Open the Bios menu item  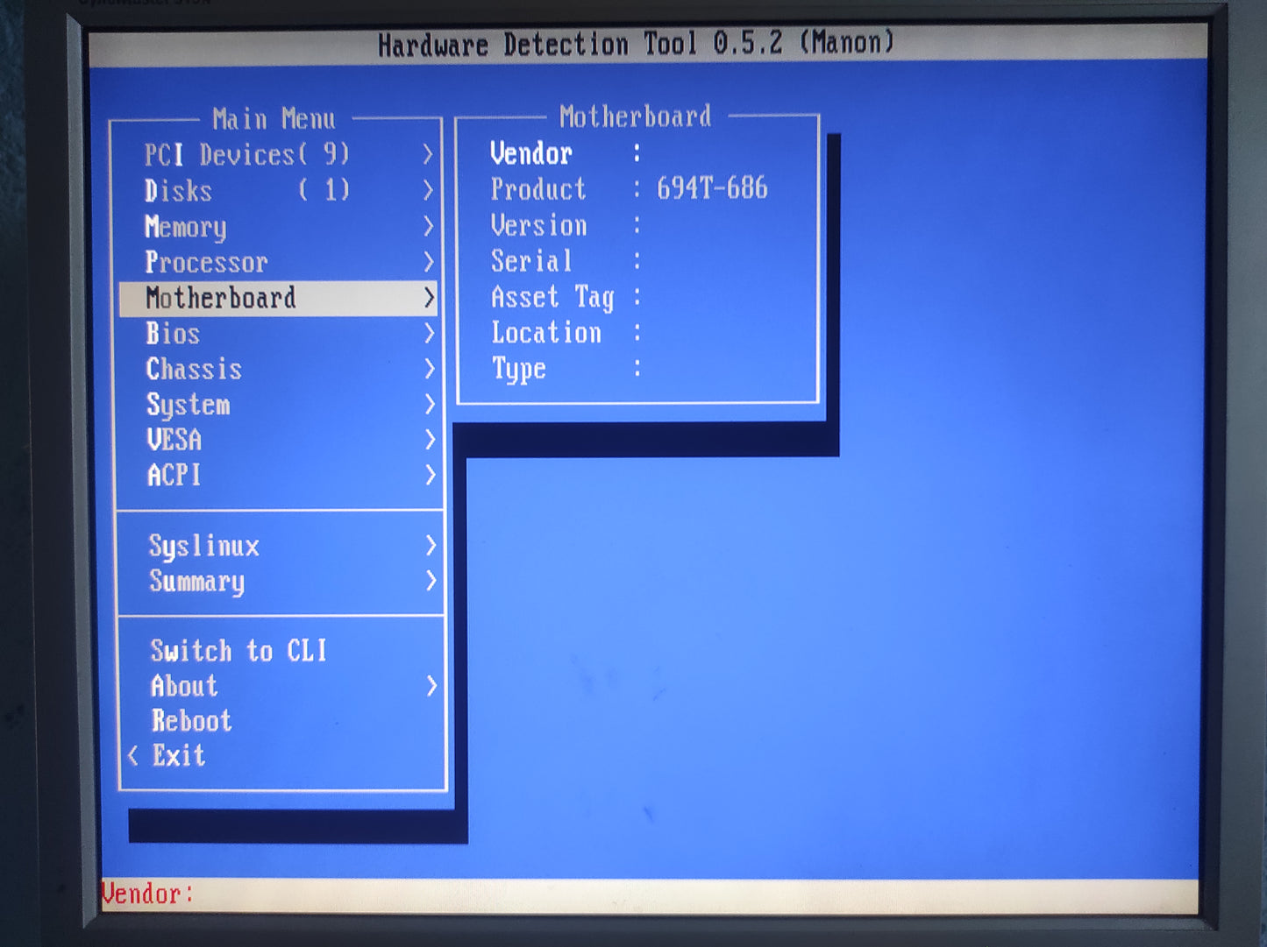click(x=173, y=334)
